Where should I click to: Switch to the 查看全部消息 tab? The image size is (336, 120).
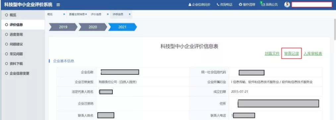[x=77, y=14]
